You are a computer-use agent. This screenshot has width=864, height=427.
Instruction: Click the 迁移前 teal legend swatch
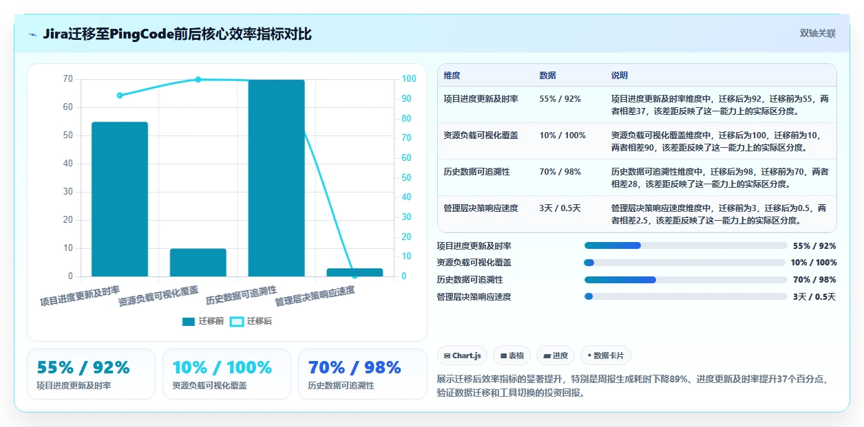[x=189, y=321]
